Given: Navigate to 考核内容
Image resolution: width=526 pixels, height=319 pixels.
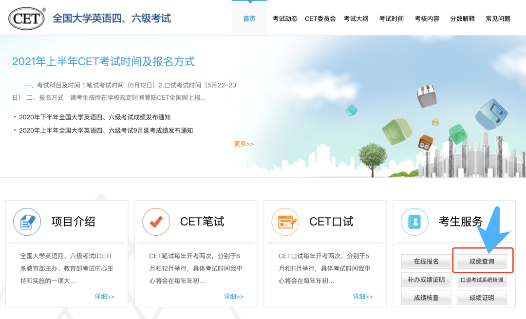Looking at the screenshot, I should (427, 19).
